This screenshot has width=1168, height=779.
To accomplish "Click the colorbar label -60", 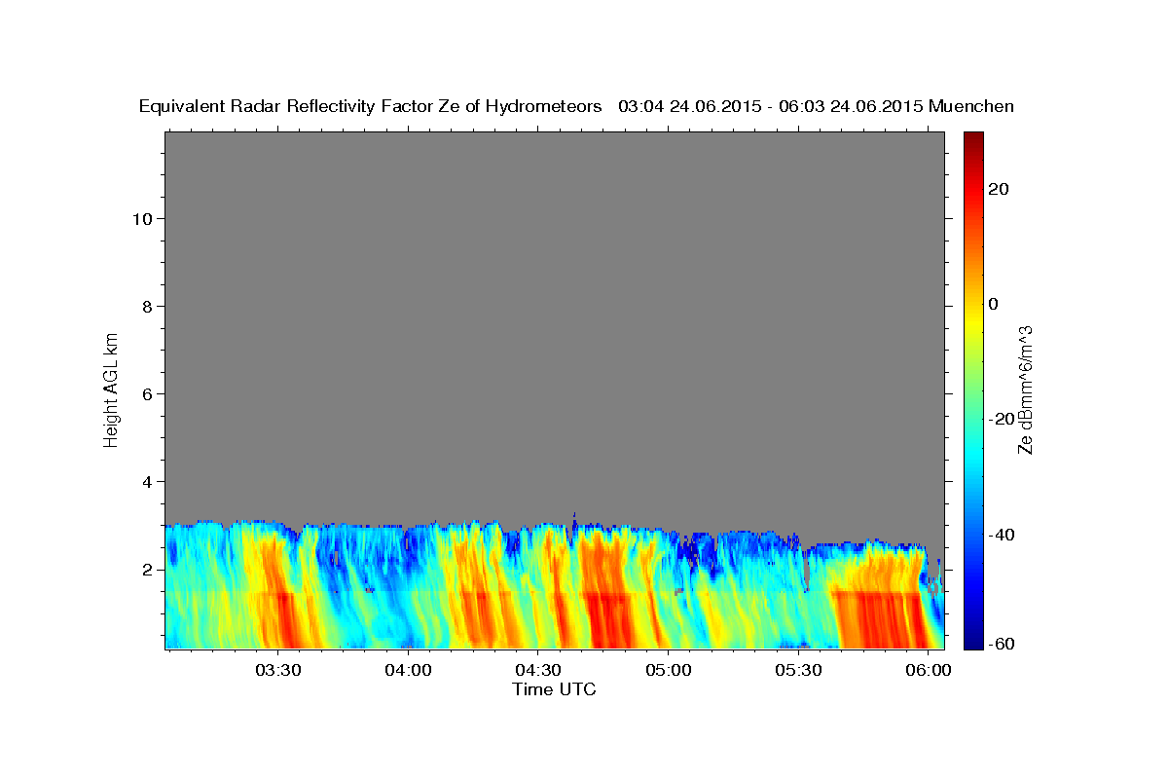I will coord(1001,644).
